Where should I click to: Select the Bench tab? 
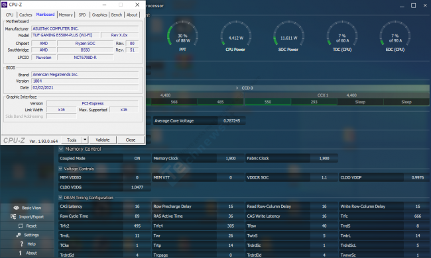point(117,15)
